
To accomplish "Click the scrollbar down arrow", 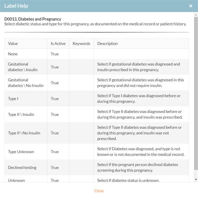I will tap(196, 179).
